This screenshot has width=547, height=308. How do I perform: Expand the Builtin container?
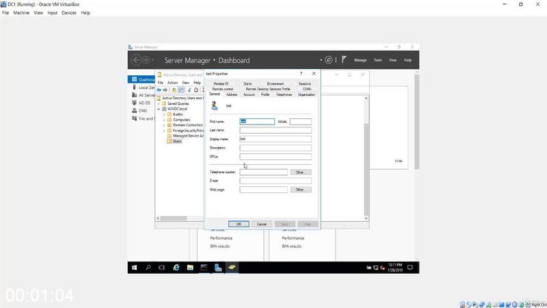(164, 114)
